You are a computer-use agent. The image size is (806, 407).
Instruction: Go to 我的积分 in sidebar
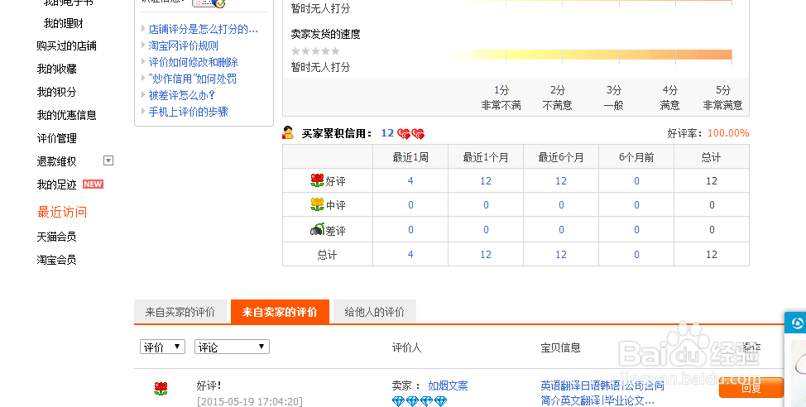click(x=56, y=92)
